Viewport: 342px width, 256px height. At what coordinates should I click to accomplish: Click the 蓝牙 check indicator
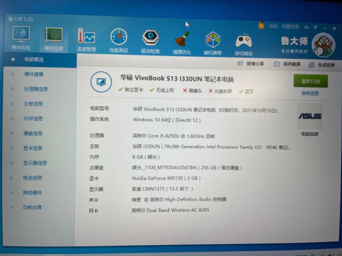point(246,92)
